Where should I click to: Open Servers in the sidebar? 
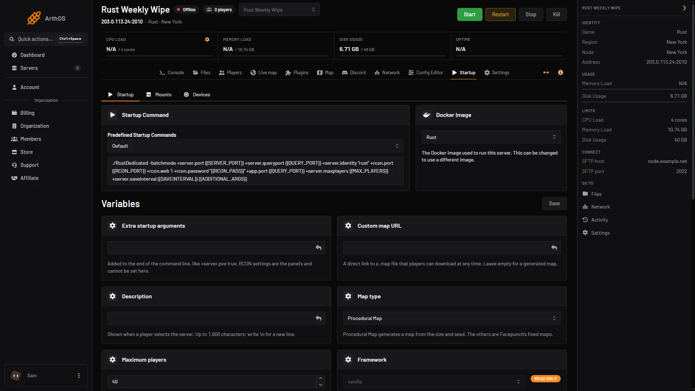46,68
